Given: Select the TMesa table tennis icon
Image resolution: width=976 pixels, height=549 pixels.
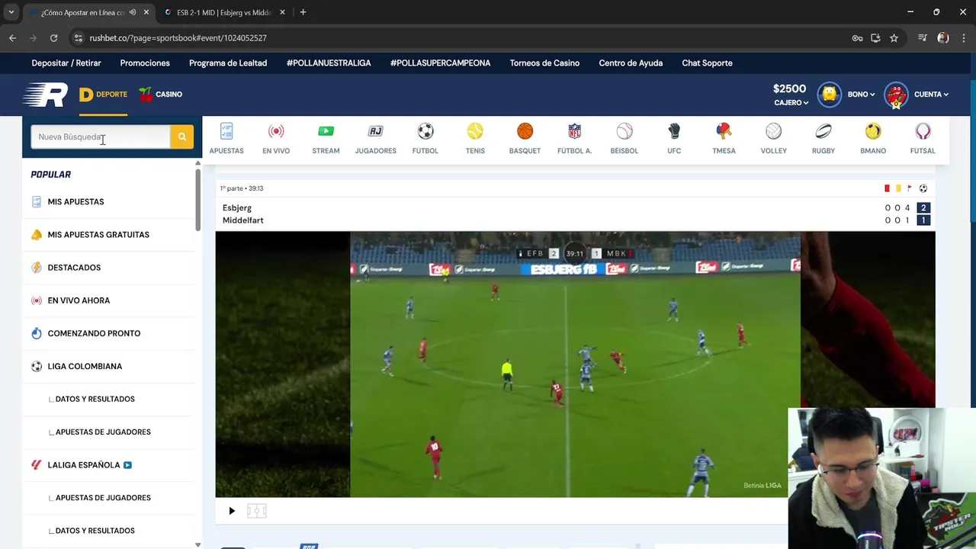Looking at the screenshot, I should (724, 131).
